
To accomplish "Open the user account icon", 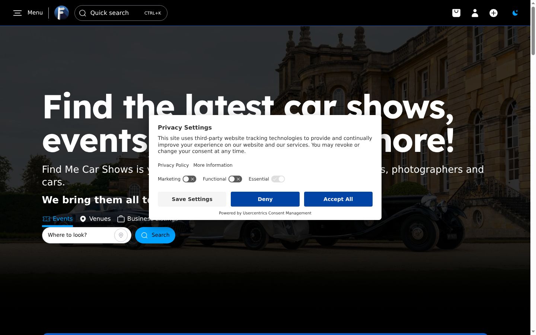I will 475,13.
